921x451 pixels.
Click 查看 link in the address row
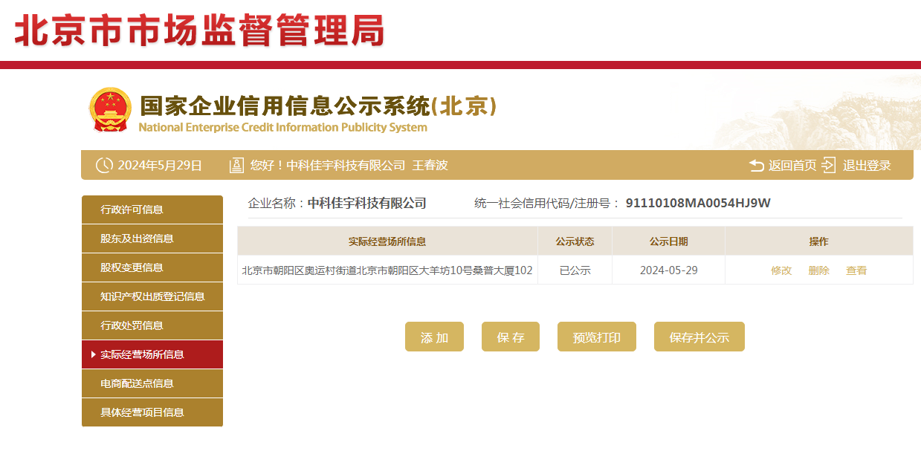click(856, 270)
